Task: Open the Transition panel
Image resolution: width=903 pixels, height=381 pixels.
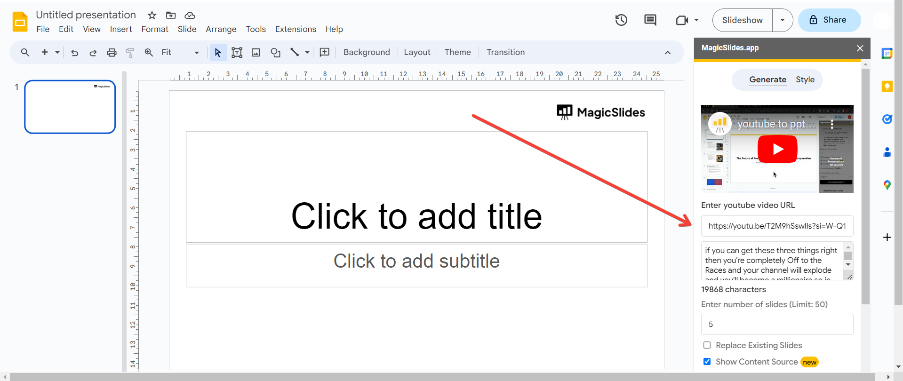Action: (505, 52)
